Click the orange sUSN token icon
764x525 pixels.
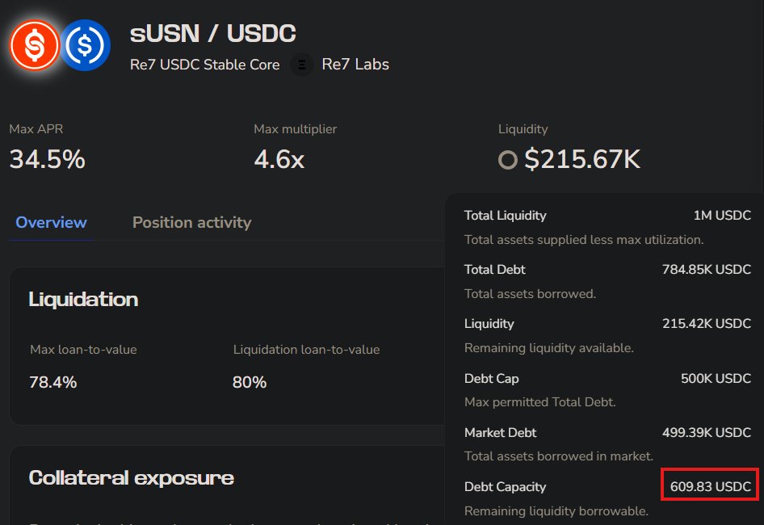coord(35,45)
